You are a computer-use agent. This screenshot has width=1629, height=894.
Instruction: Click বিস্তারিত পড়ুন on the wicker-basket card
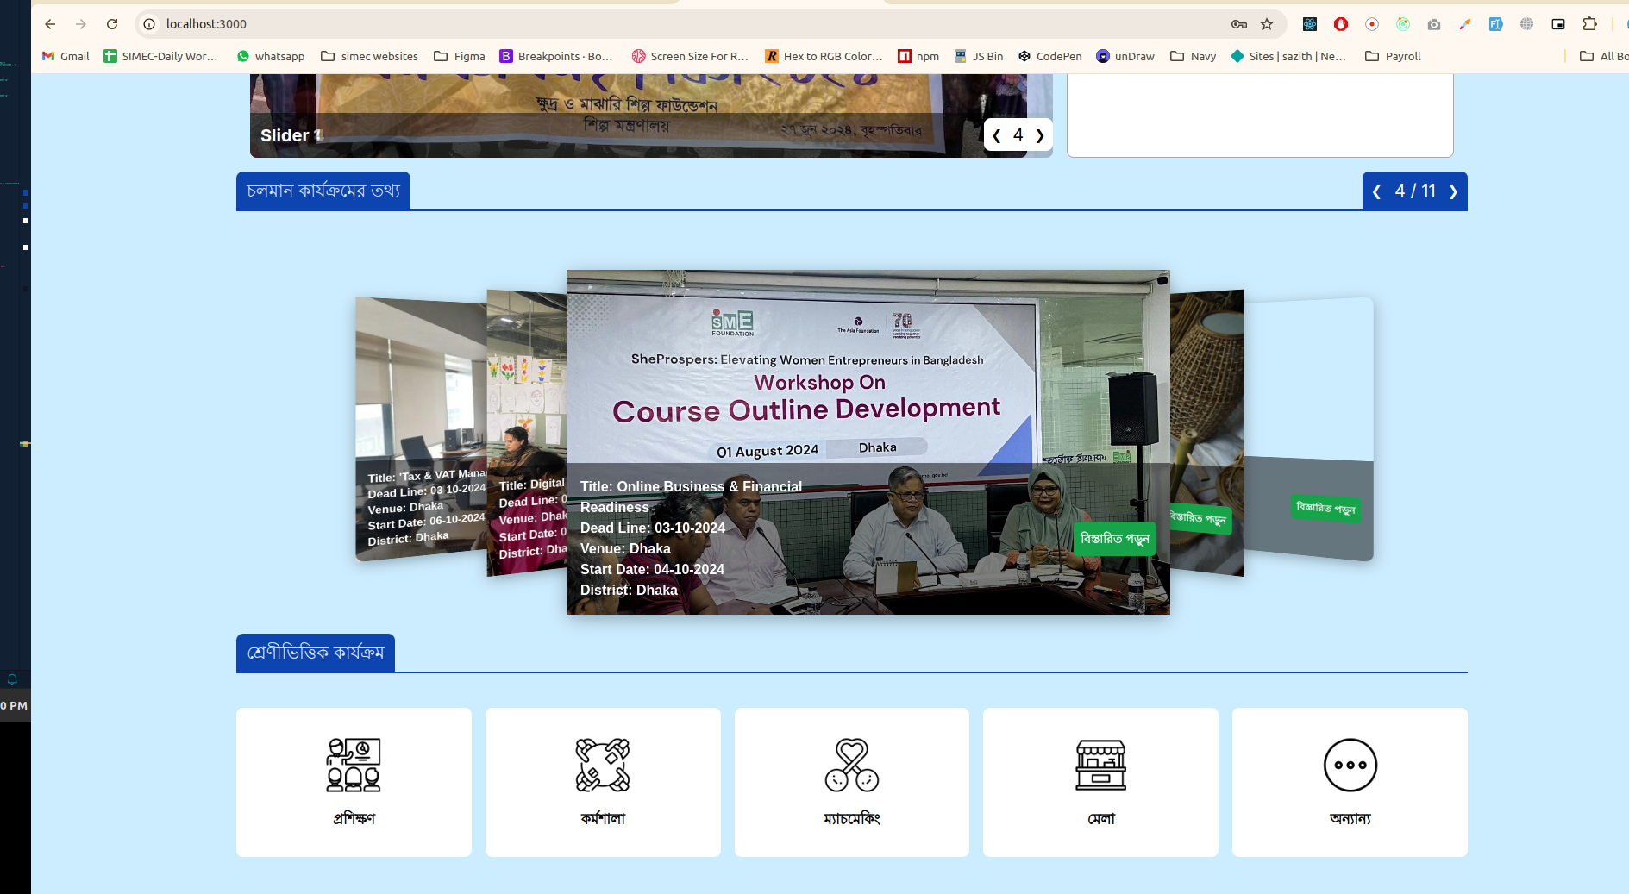point(1199,518)
